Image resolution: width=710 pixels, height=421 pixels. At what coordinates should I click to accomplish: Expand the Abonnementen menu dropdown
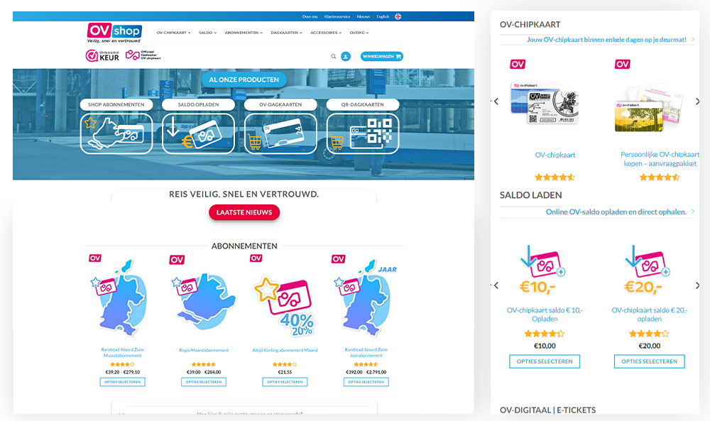tap(244, 33)
